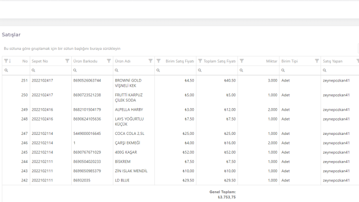
Task: Click Genel Toplam ₺3.753,75 summary
Action: click(223, 194)
